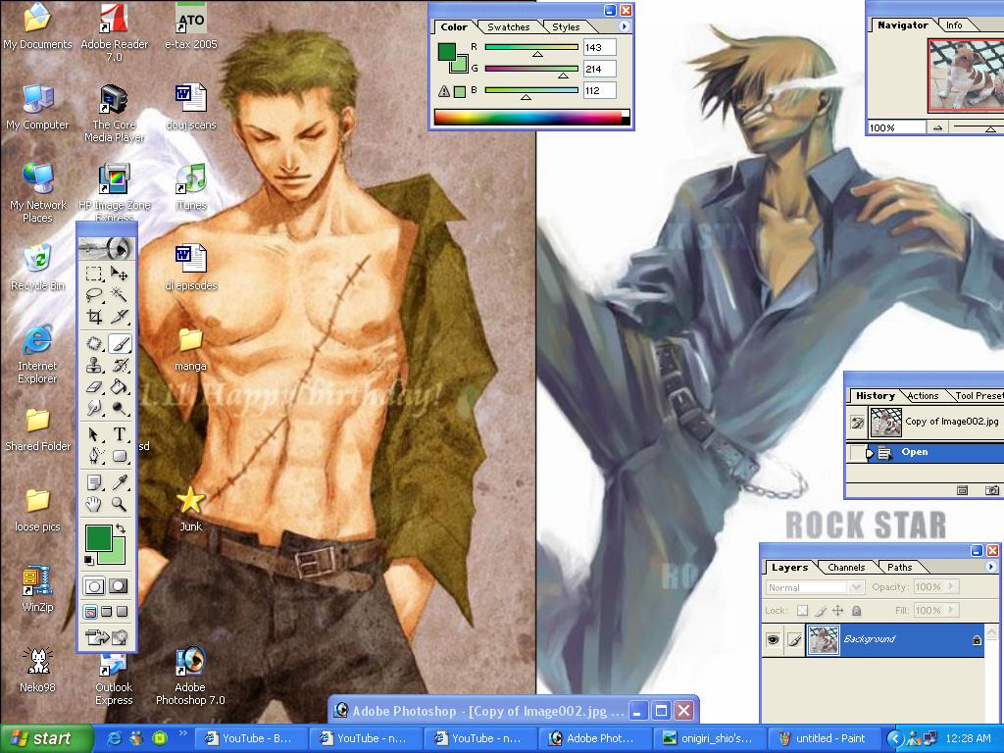Open the Color panel menu arrow
Image resolution: width=1004 pixels, height=753 pixels.
click(626, 26)
